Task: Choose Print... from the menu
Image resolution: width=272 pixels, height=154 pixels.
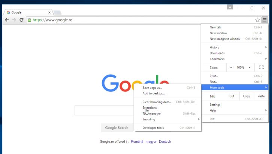Action: [x=235, y=76]
